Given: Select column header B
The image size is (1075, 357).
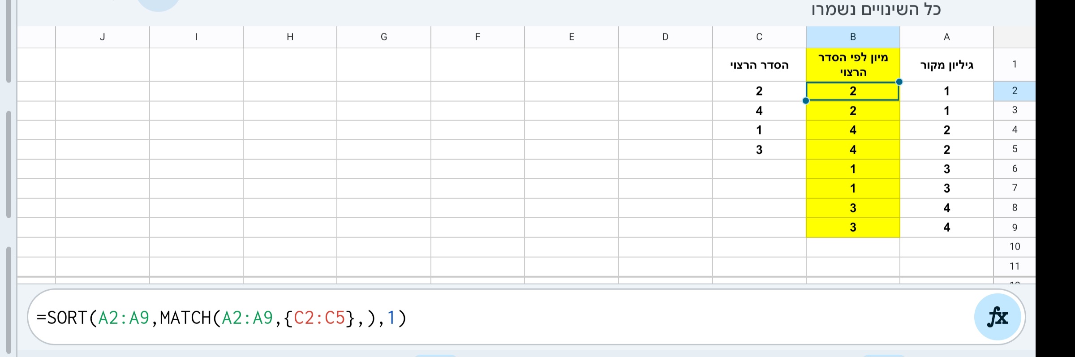Looking at the screenshot, I should pyautogui.click(x=853, y=37).
